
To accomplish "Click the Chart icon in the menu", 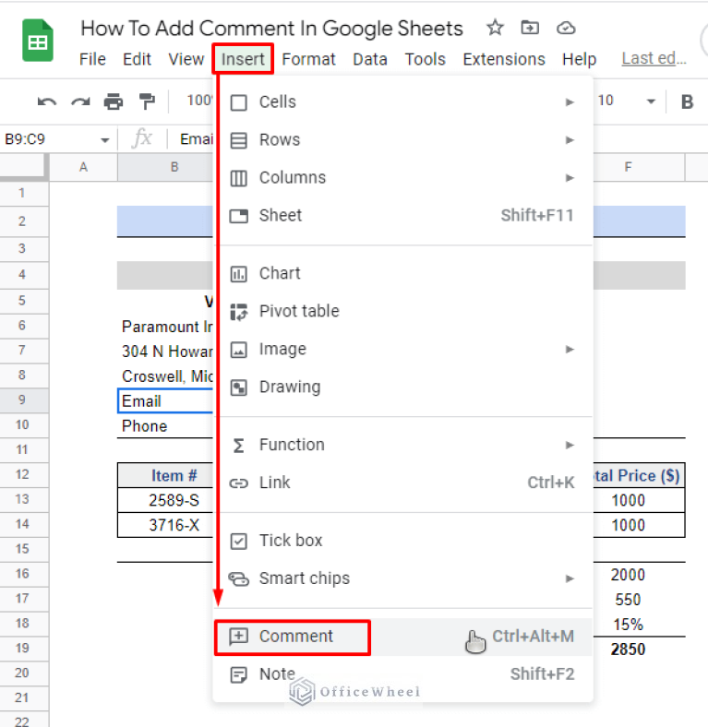I will tap(239, 274).
